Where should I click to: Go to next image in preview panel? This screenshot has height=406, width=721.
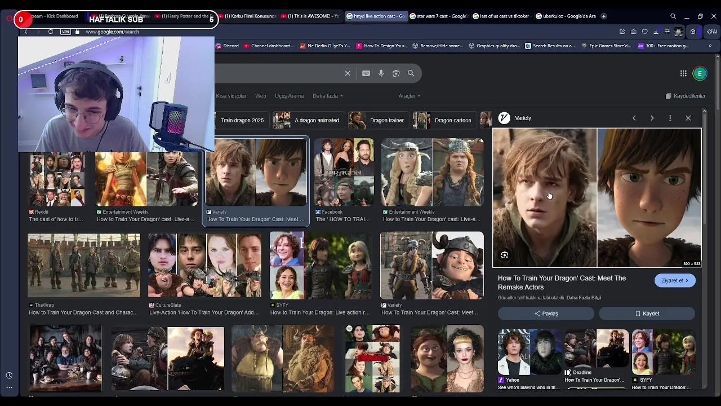pos(652,118)
